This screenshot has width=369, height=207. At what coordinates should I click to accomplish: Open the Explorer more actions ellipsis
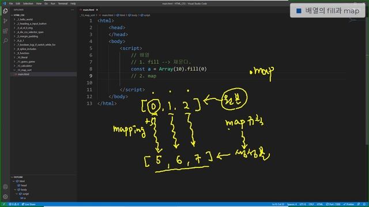pos(72,10)
